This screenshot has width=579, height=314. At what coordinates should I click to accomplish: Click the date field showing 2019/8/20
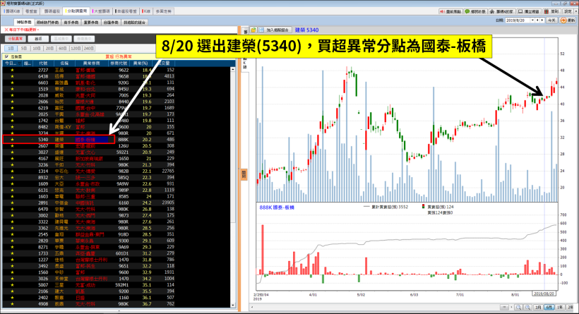point(518,20)
